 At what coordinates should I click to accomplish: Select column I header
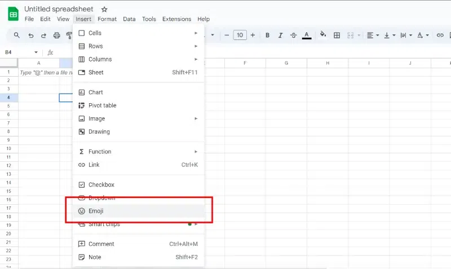369,63
